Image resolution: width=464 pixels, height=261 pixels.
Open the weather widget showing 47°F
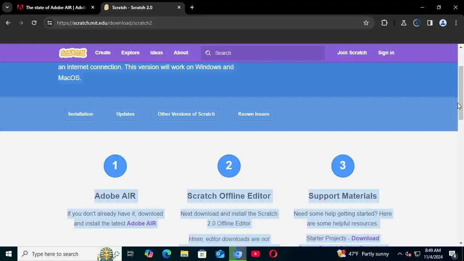pyautogui.click(x=363, y=254)
